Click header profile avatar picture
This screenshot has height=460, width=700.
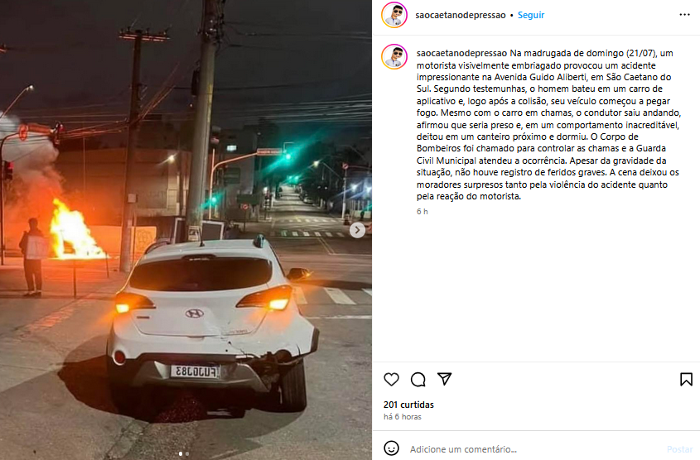click(x=394, y=15)
